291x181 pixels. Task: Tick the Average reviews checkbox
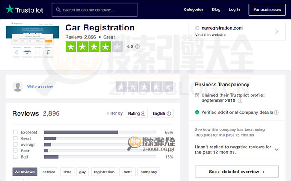(x=15, y=144)
